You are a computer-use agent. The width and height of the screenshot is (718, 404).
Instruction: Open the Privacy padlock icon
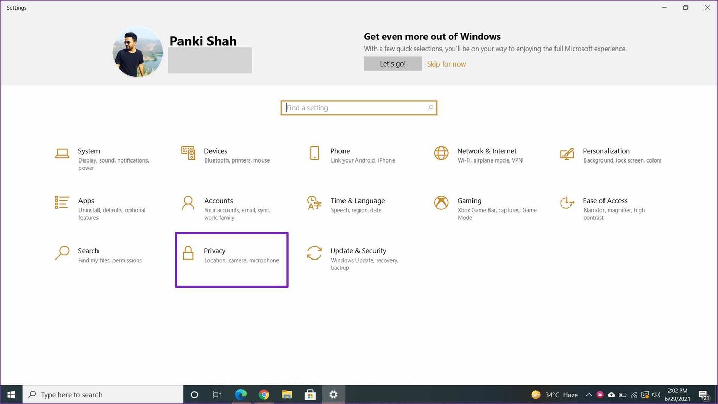188,253
